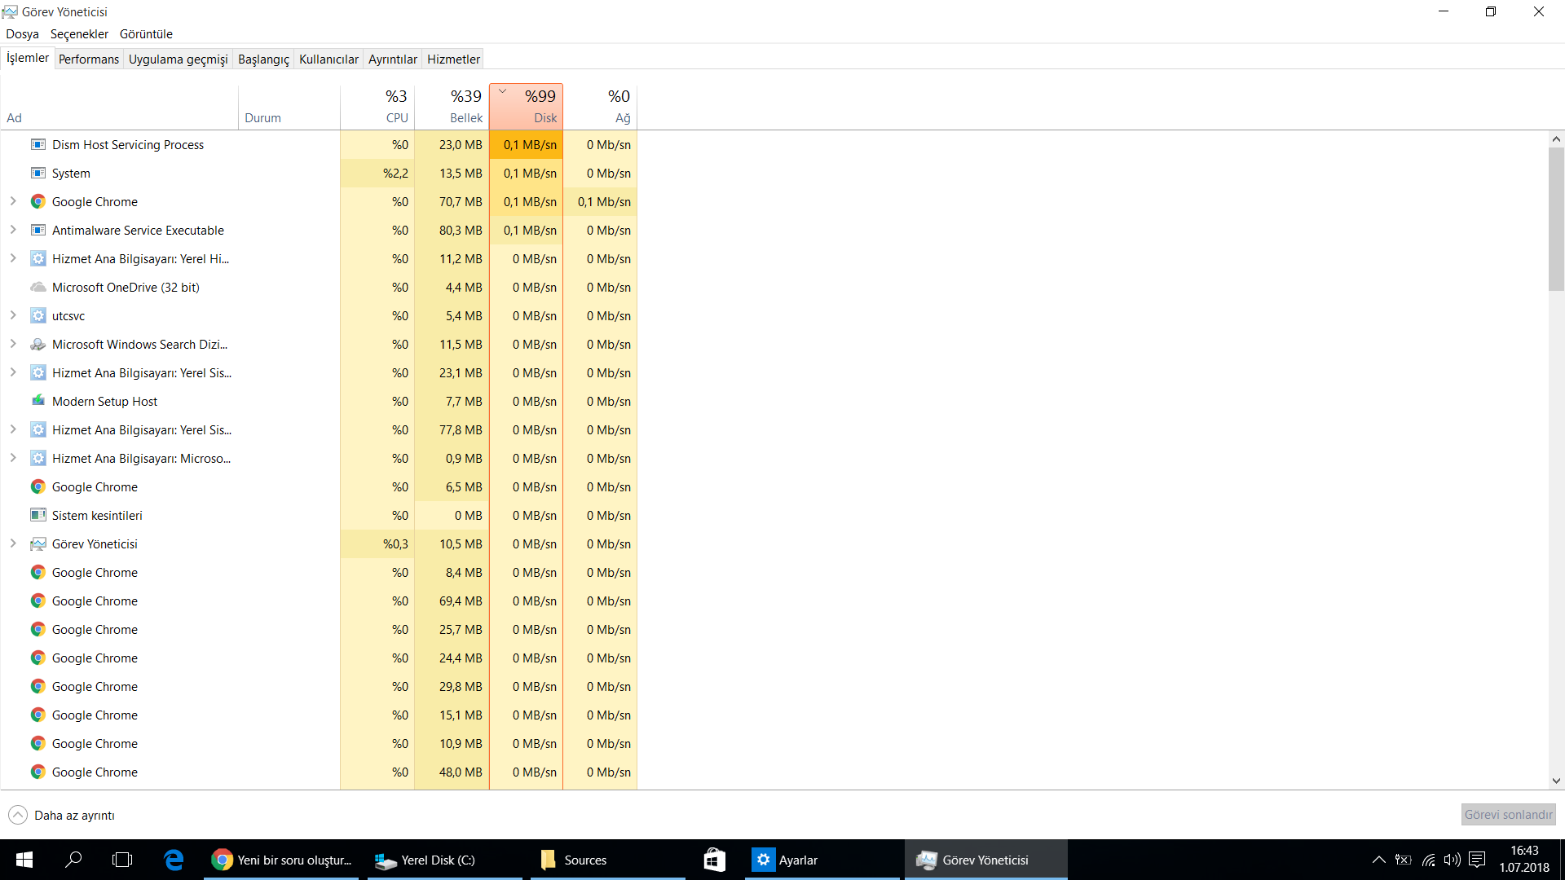Expand Microsoft Windows Search Dizi... row
Image resolution: width=1565 pixels, height=880 pixels.
[x=13, y=344]
